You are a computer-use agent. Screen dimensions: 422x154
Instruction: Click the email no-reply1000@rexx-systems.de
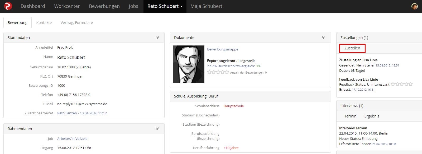(x=82, y=104)
